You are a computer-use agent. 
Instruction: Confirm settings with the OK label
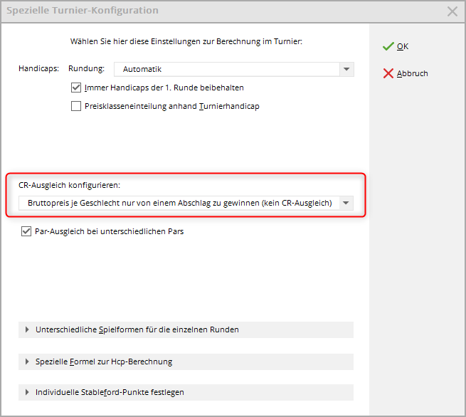pos(403,46)
